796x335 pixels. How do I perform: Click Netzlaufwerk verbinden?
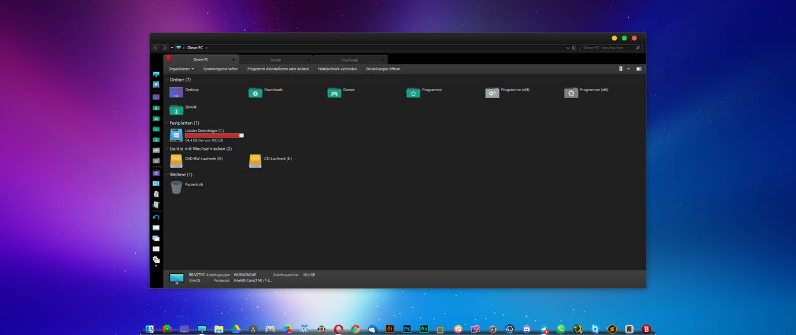coord(337,69)
